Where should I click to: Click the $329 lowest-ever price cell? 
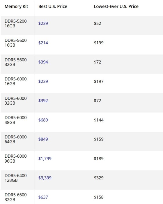click(x=99, y=178)
